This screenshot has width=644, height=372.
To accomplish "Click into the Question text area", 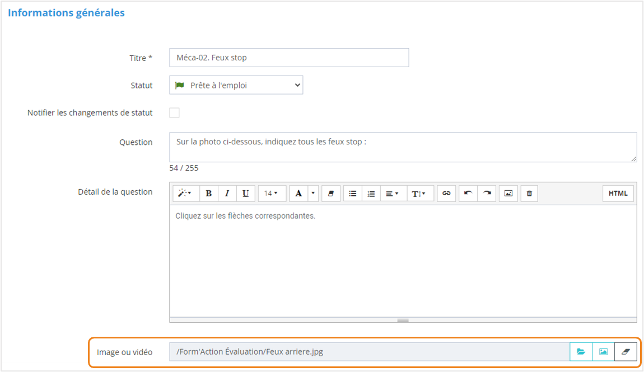I will [403, 147].
